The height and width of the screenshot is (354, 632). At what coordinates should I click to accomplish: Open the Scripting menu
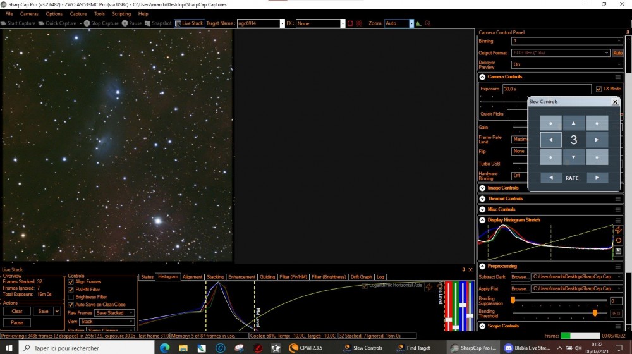(x=121, y=14)
